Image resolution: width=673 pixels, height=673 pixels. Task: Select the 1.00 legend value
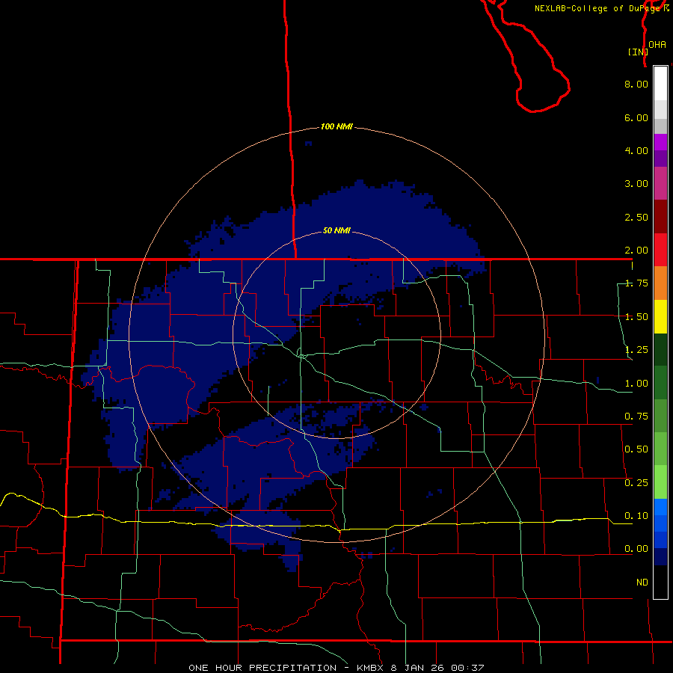click(x=636, y=384)
